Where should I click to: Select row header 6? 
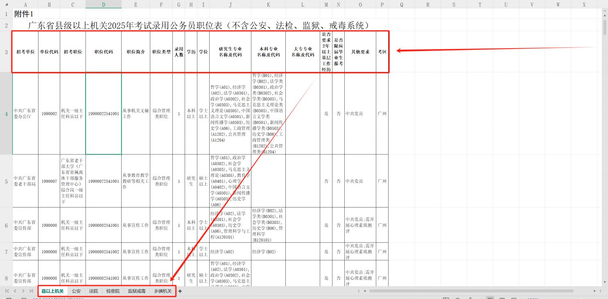pyautogui.click(x=6, y=225)
